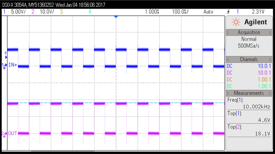Screen dimensions: 275x154
Task: Click the Auto trigger mode label
Action: click(208, 12)
